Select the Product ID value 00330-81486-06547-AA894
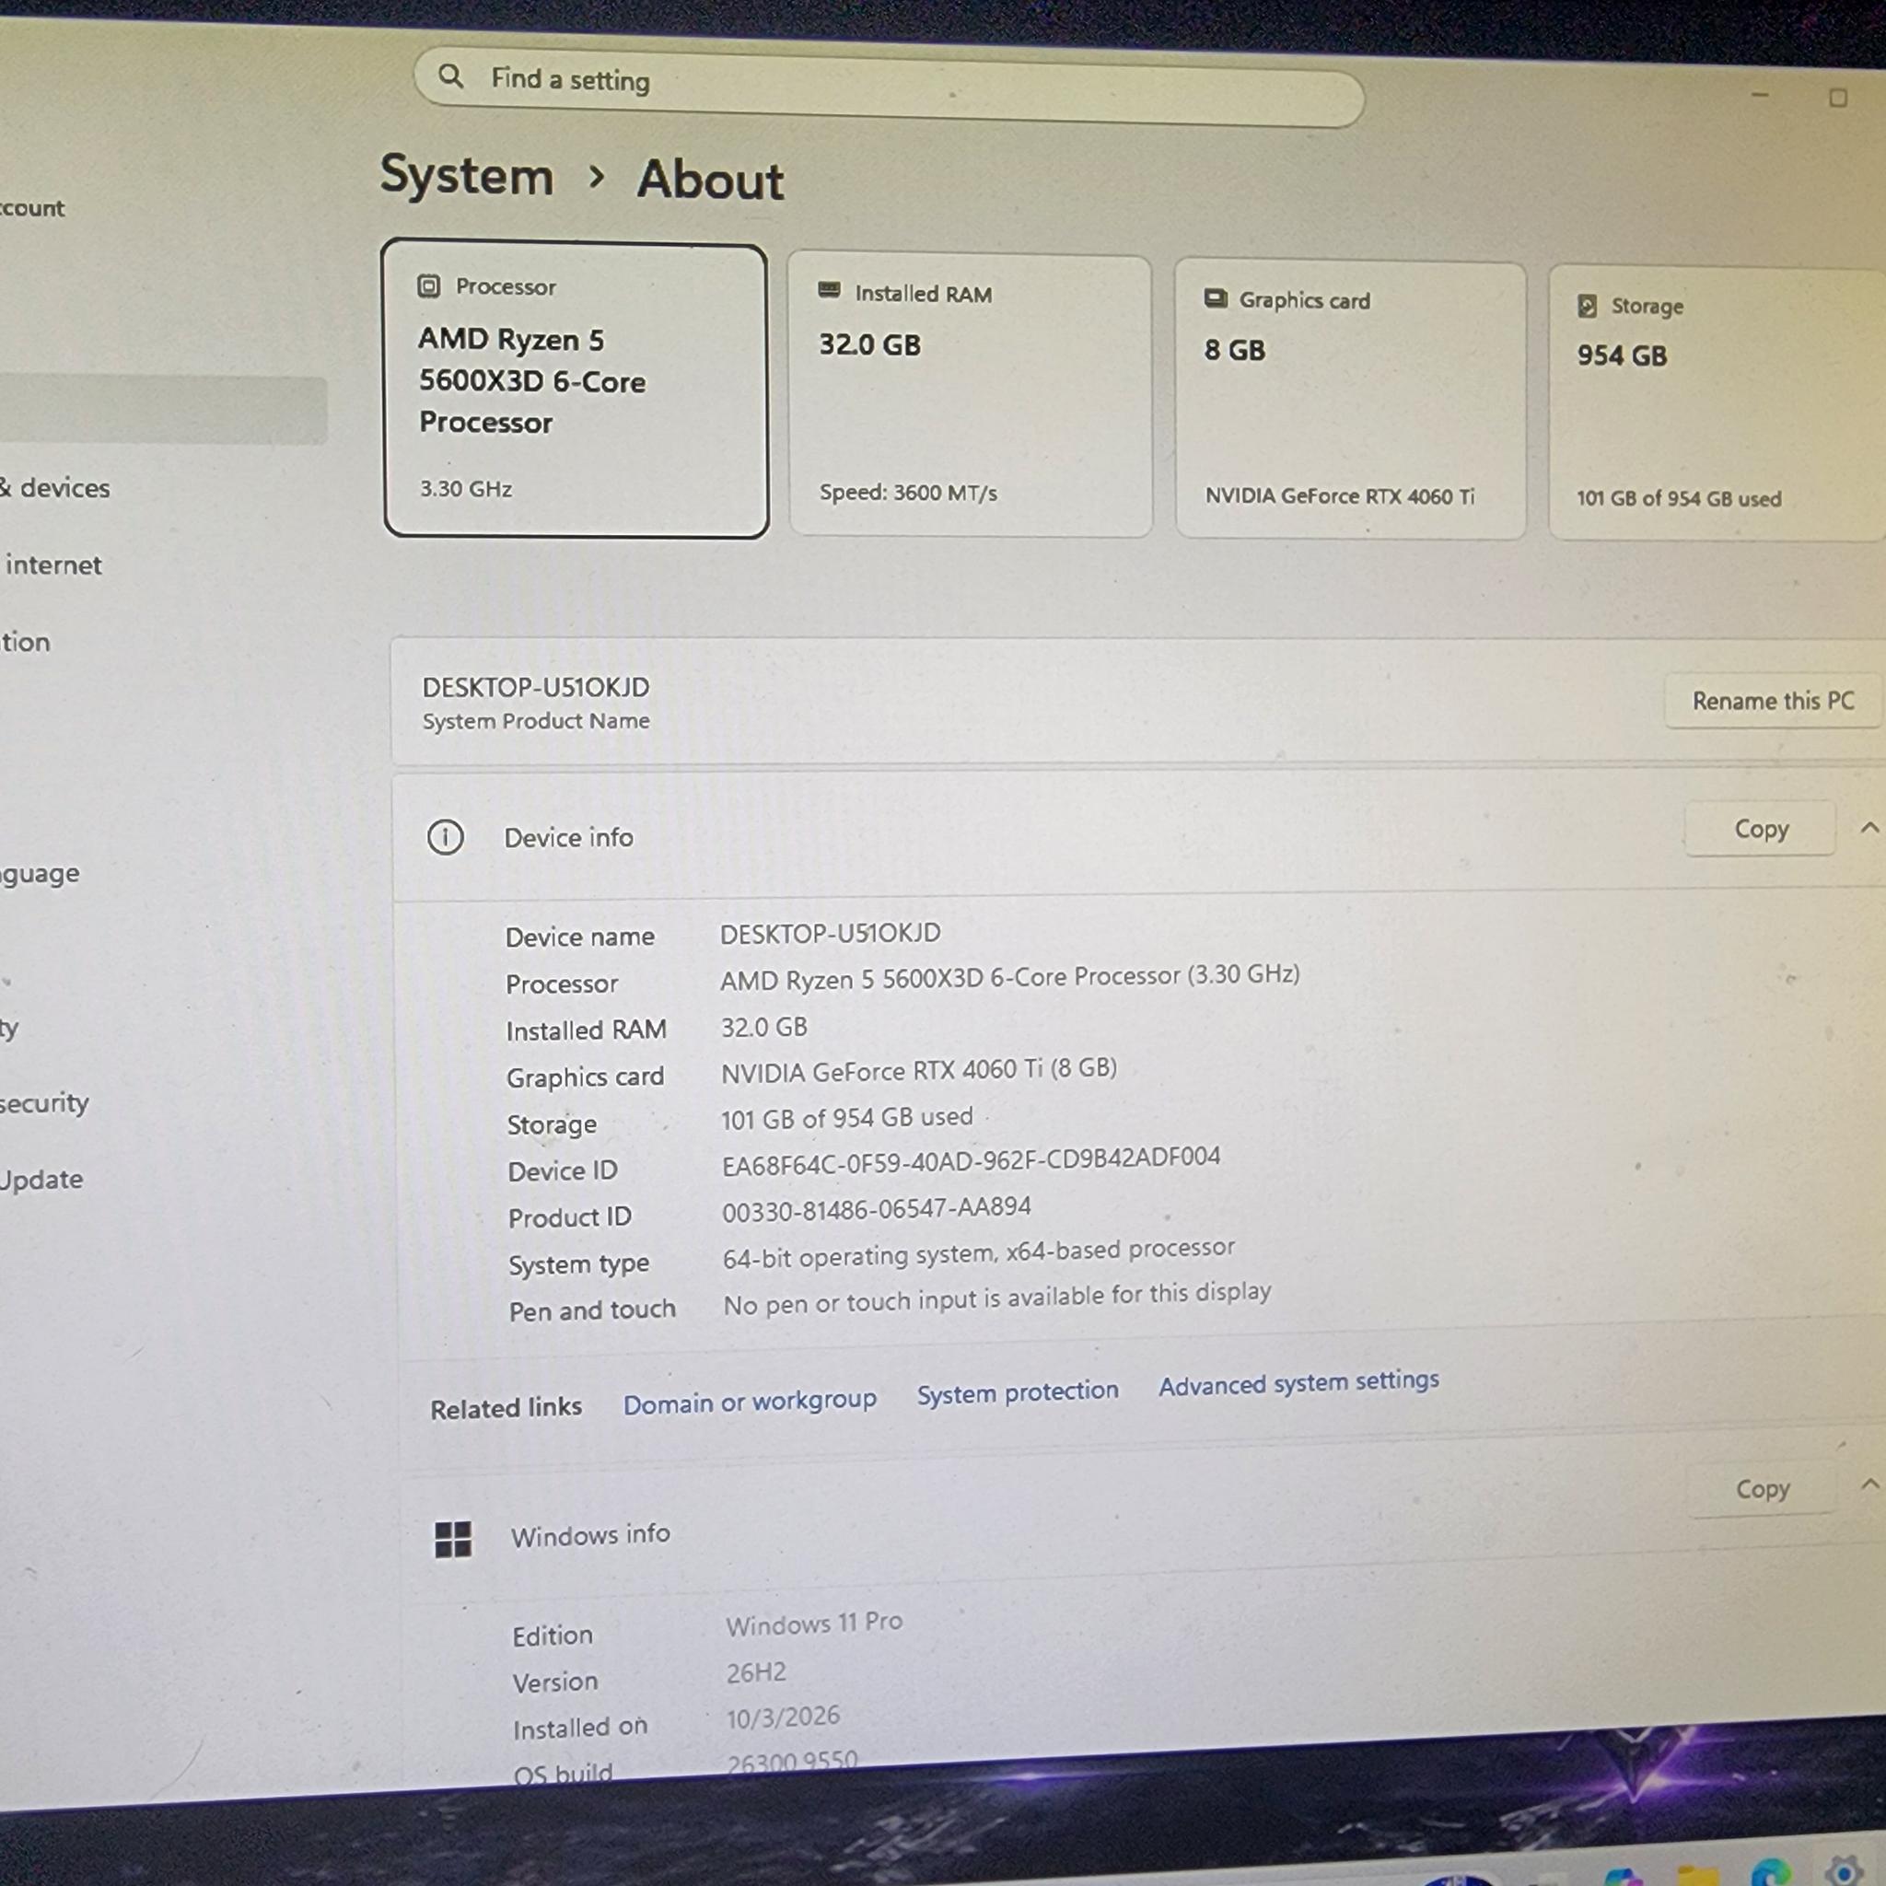 tap(877, 1210)
